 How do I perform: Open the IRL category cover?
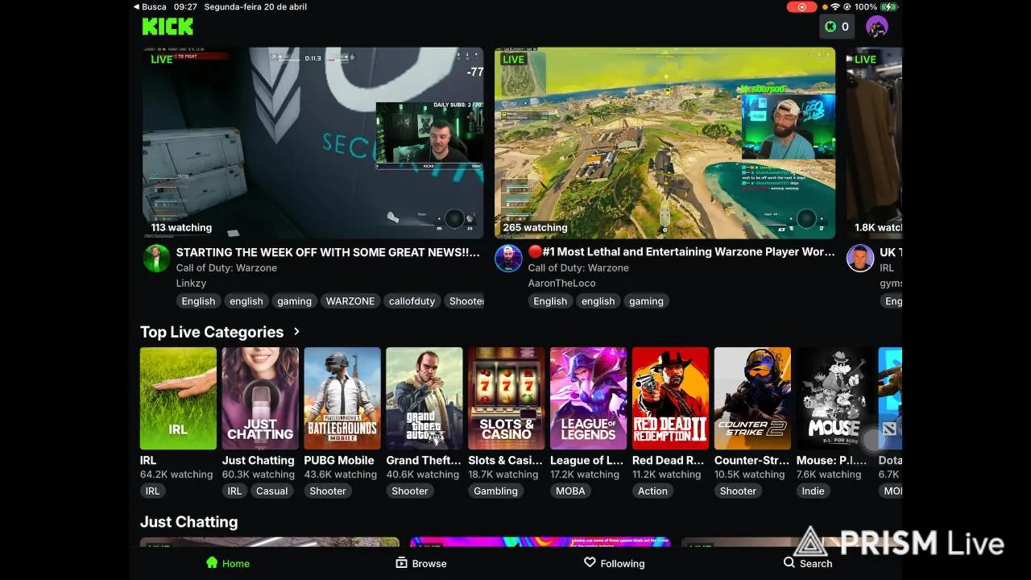[178, 398]
